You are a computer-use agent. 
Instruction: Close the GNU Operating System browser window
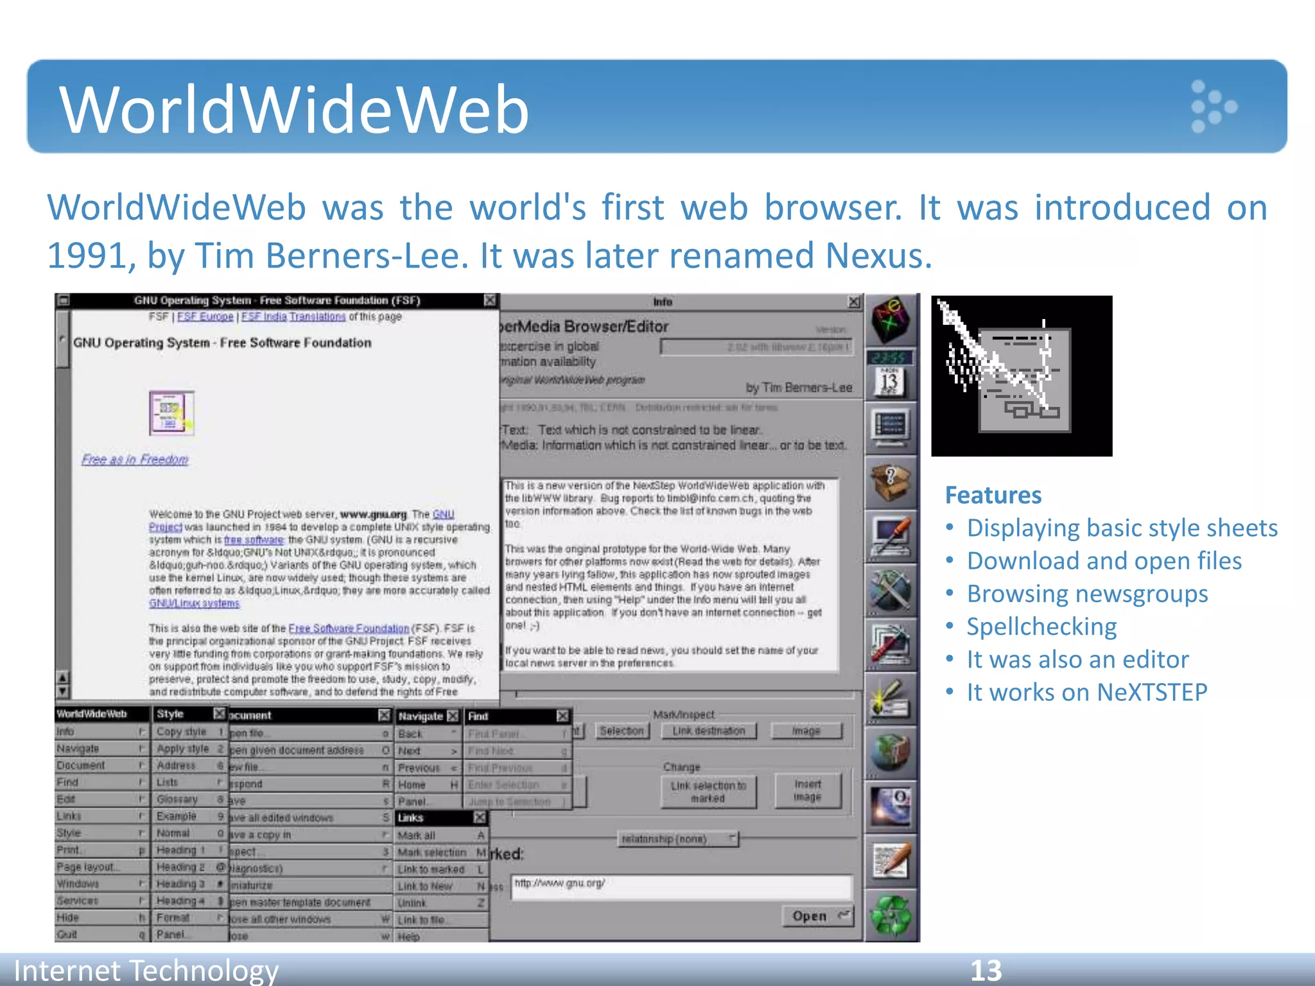tap(490, 300)
